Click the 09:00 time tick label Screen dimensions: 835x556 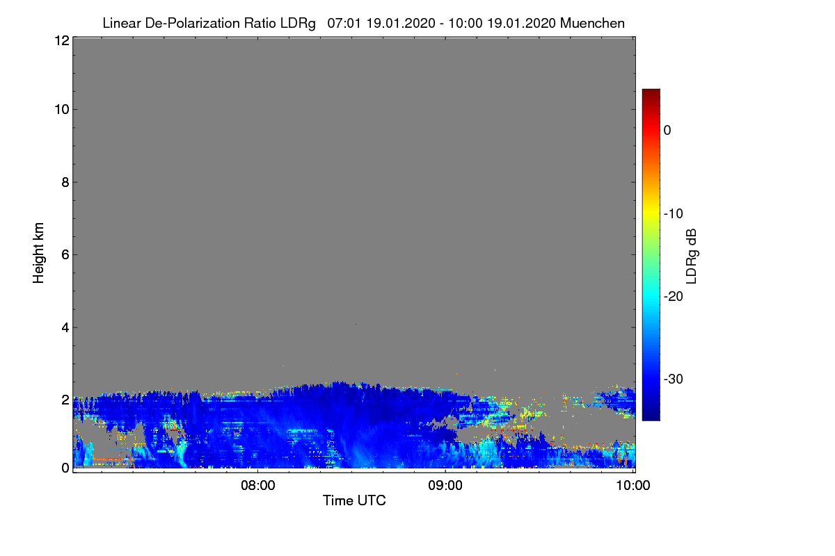tap(445, 486)
